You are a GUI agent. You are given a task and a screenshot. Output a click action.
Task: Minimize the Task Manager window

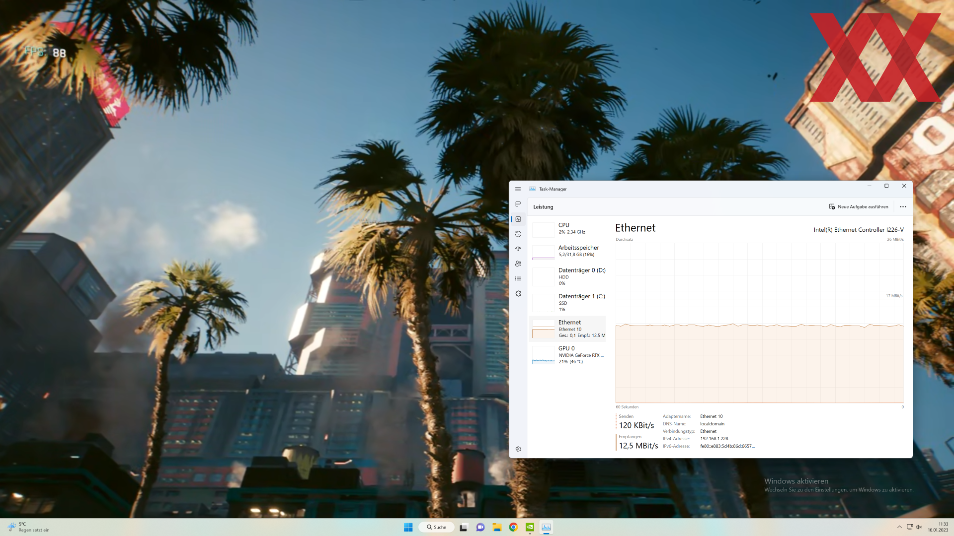869,186
